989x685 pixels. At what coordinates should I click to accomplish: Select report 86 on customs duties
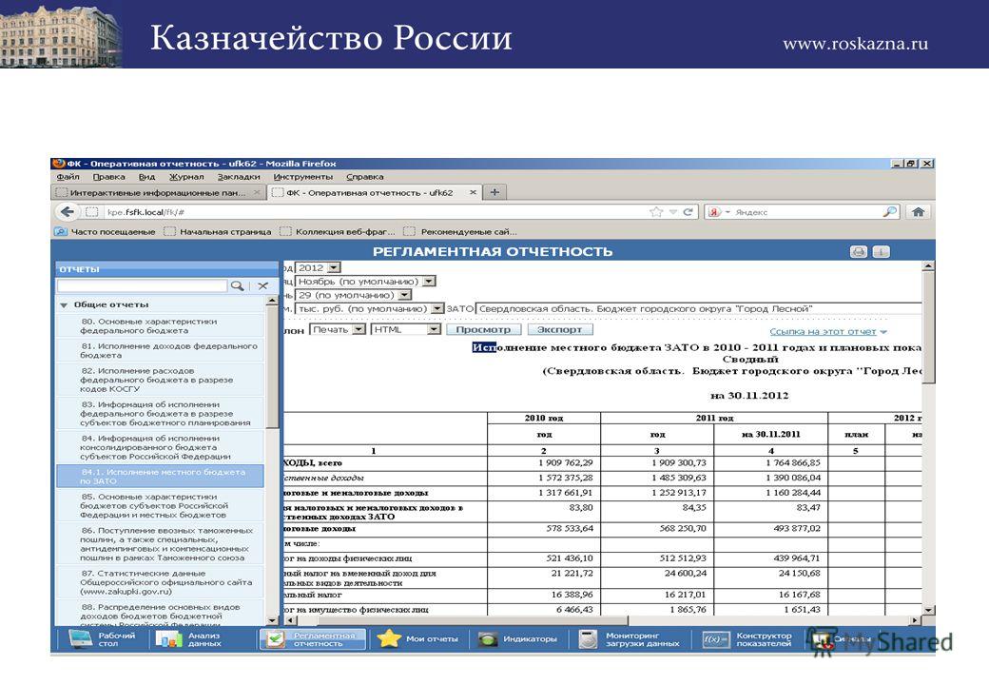pyautogui.click(x=160, y=543)
